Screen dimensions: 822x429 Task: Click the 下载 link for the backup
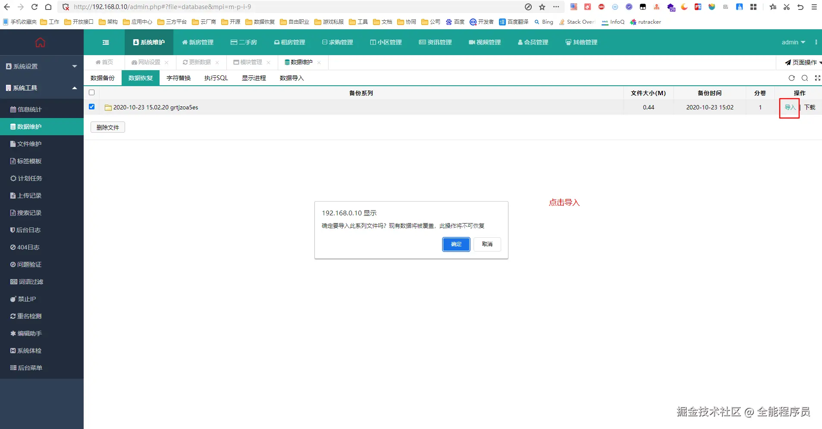810,107
